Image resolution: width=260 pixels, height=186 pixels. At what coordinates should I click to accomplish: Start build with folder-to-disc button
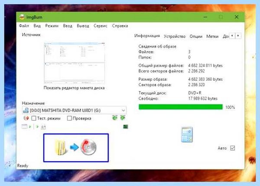pos(76,148)
